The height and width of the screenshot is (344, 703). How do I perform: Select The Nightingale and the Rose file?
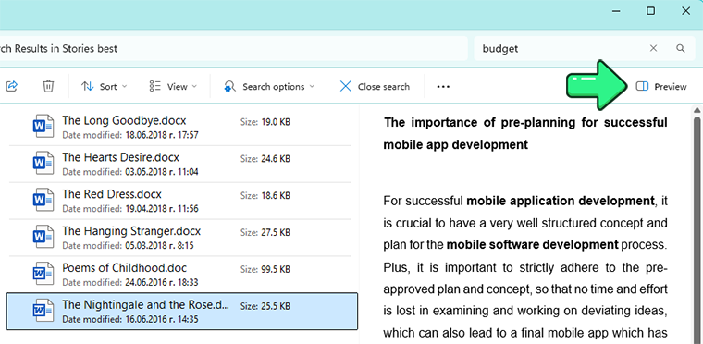coord(182,312)
